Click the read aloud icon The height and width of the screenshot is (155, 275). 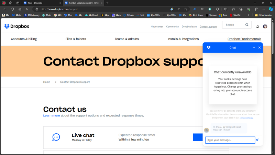click(179, 9)
